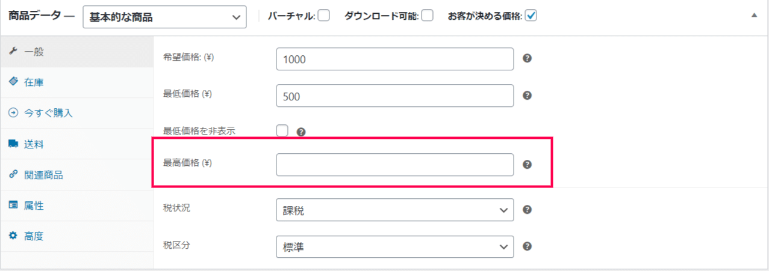Click help icon beside 最低価格 field

click(526, 96)
